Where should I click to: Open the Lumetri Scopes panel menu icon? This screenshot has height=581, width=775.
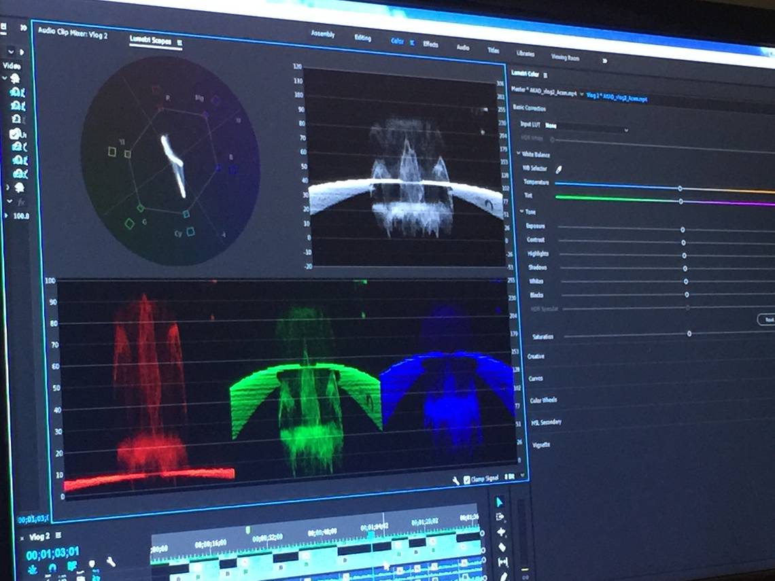point(179,43)
